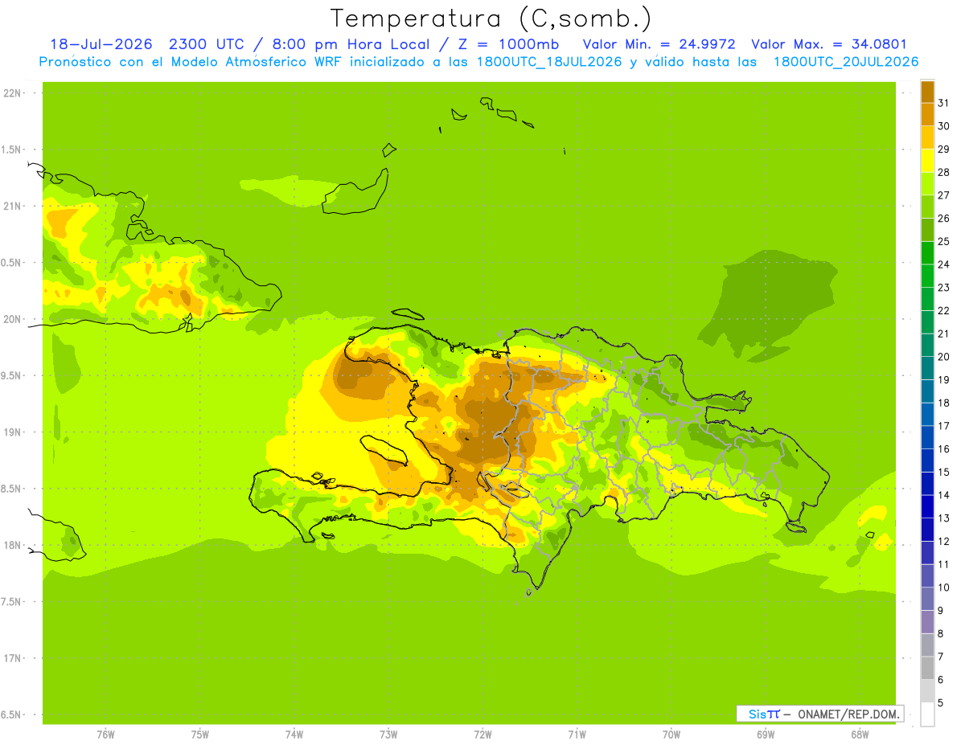Click the title "Temperatura (C,somb.)"
Viewport: 965px width, 745px height.
(x=491, y=18)
